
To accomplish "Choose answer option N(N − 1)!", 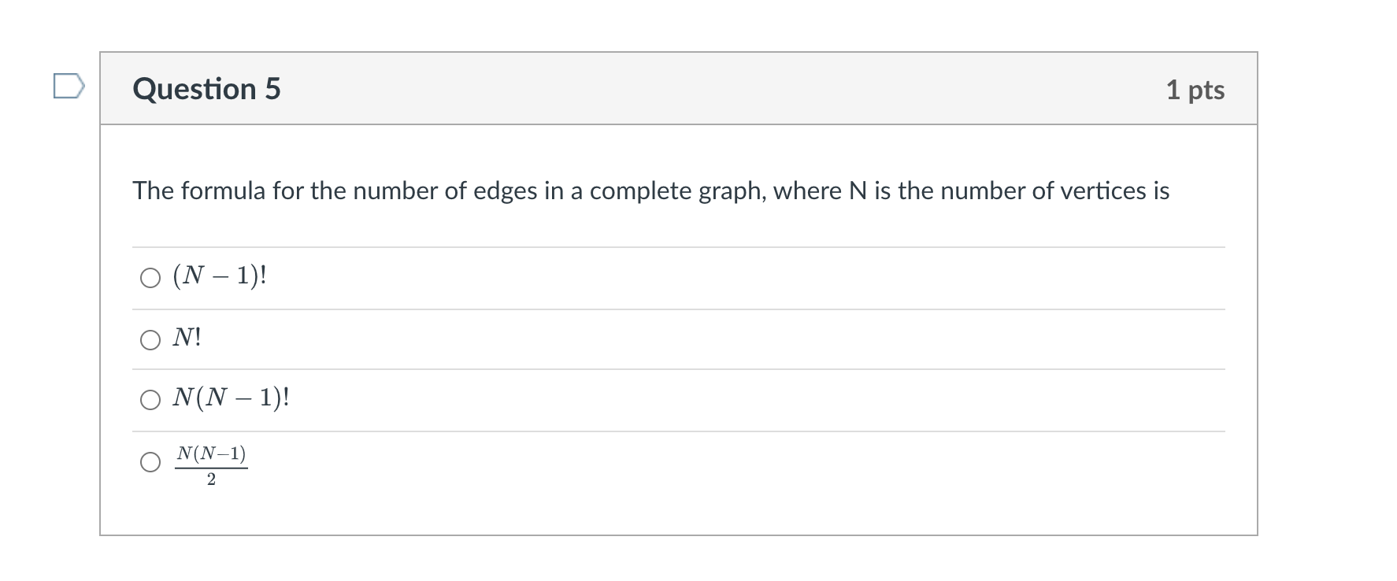I will coord(232,398).
